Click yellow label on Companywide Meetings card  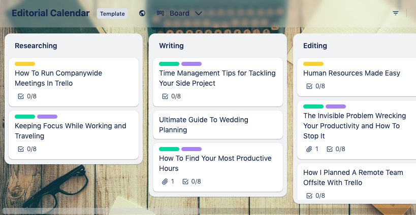click(x=25, y=64)
